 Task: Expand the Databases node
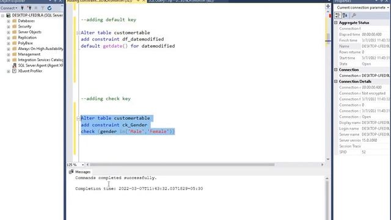click(9, 21)
